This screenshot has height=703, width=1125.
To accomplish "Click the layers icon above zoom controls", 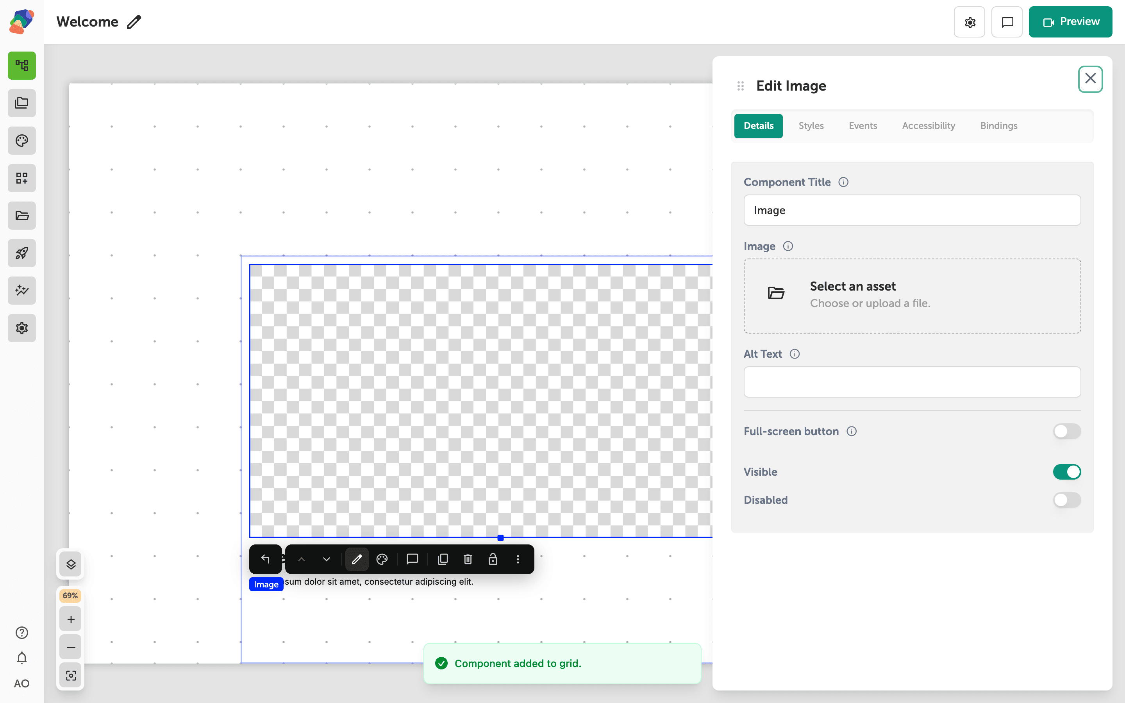I will pos(71,564).
